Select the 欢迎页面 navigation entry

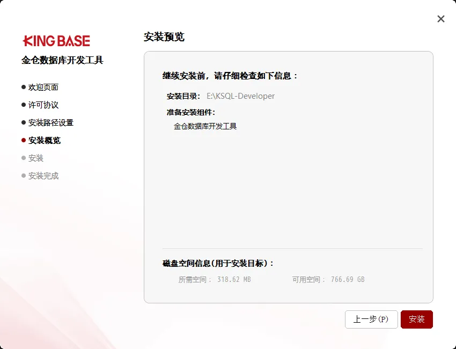[x=45, y=86]
